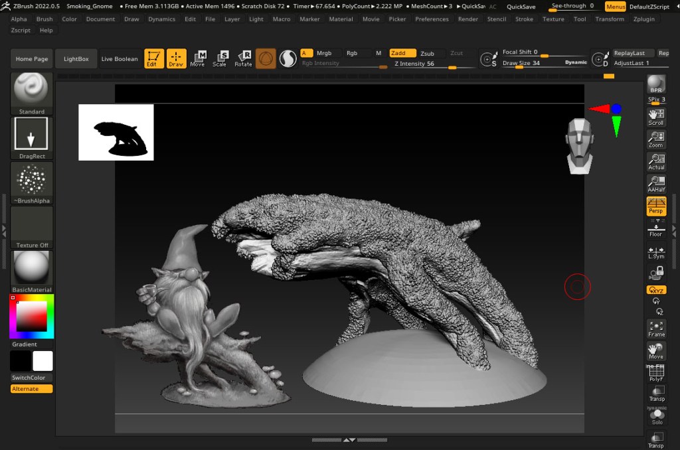The height and width of the screenshot is (450, 680).
Task: Open the BasicMaterial material picker
Action: coord(32,271)
